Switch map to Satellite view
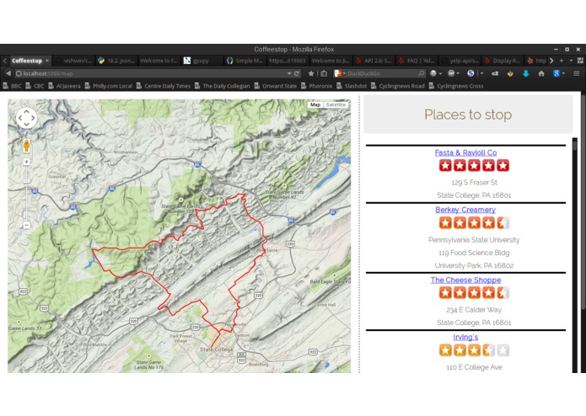The image size is (586, 416). [x=336, y=104]
